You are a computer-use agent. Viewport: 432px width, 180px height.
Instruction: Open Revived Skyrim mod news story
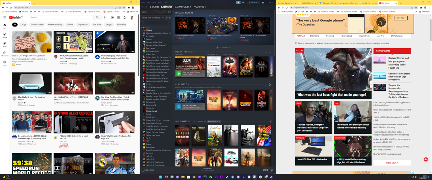point(399,63)
